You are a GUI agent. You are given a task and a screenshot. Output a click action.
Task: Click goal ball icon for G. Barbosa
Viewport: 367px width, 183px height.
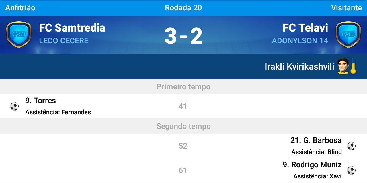pos(351,146)
